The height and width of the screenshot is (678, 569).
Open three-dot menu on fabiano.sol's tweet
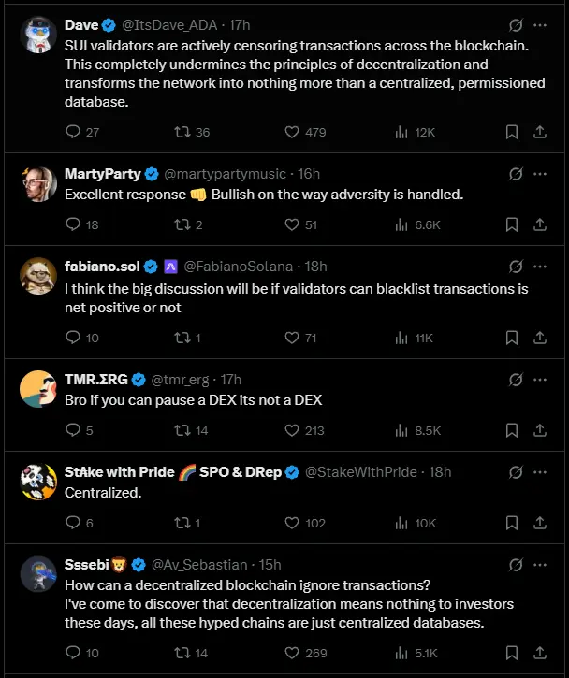click(x=540, y=267)
